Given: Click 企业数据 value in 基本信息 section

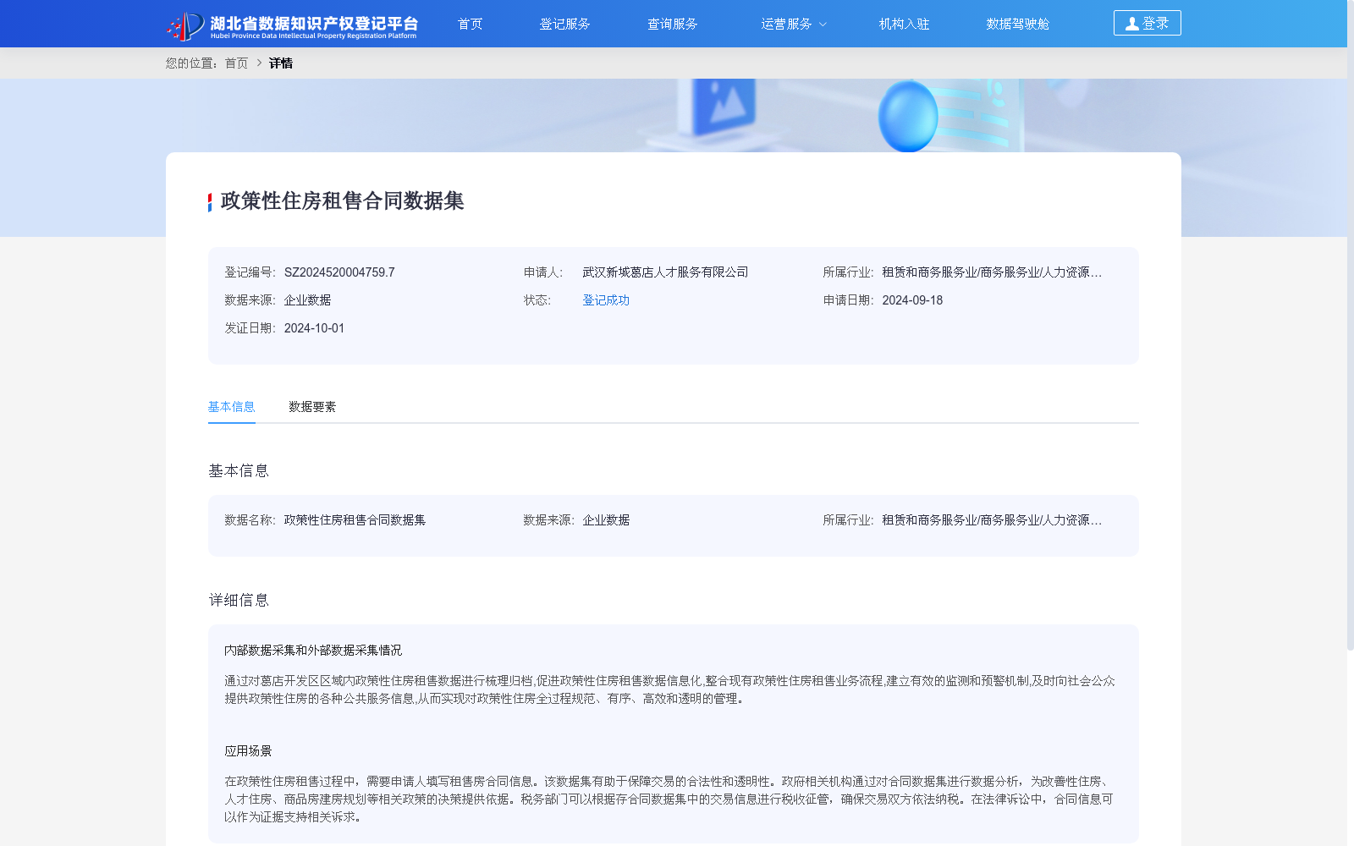Looking at the screenshot, I should click(x=606, y=520).
